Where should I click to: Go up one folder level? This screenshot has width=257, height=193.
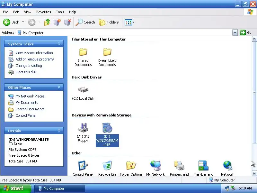[x=47, y=22]
